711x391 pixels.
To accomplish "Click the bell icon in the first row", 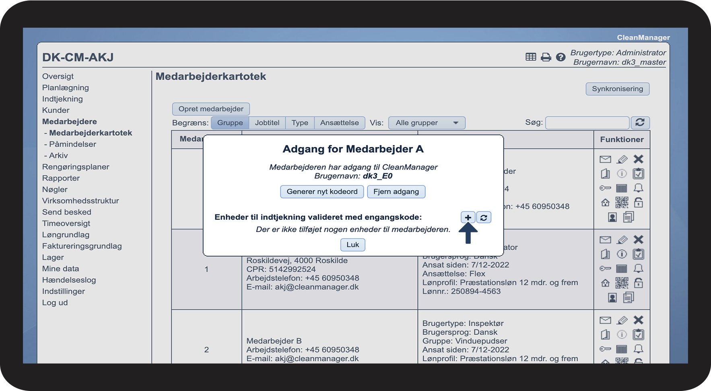I will pos(638,188).
